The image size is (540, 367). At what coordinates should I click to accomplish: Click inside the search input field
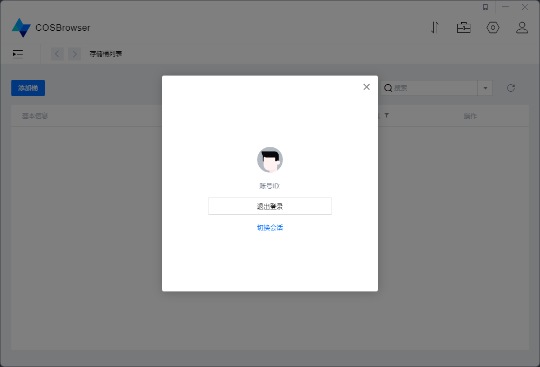427,87
